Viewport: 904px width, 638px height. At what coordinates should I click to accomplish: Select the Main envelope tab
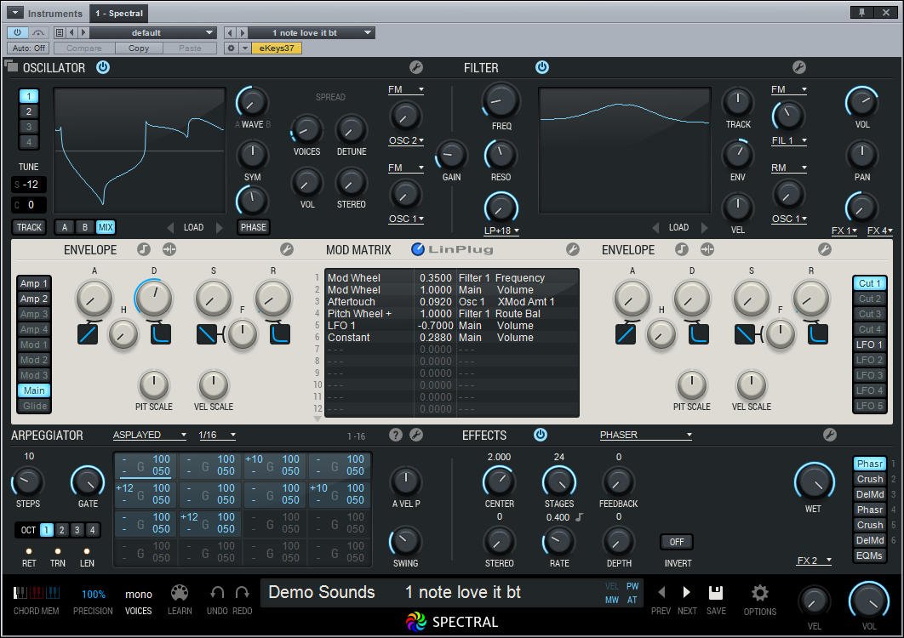pyautogui.click(x=33, y=390)
